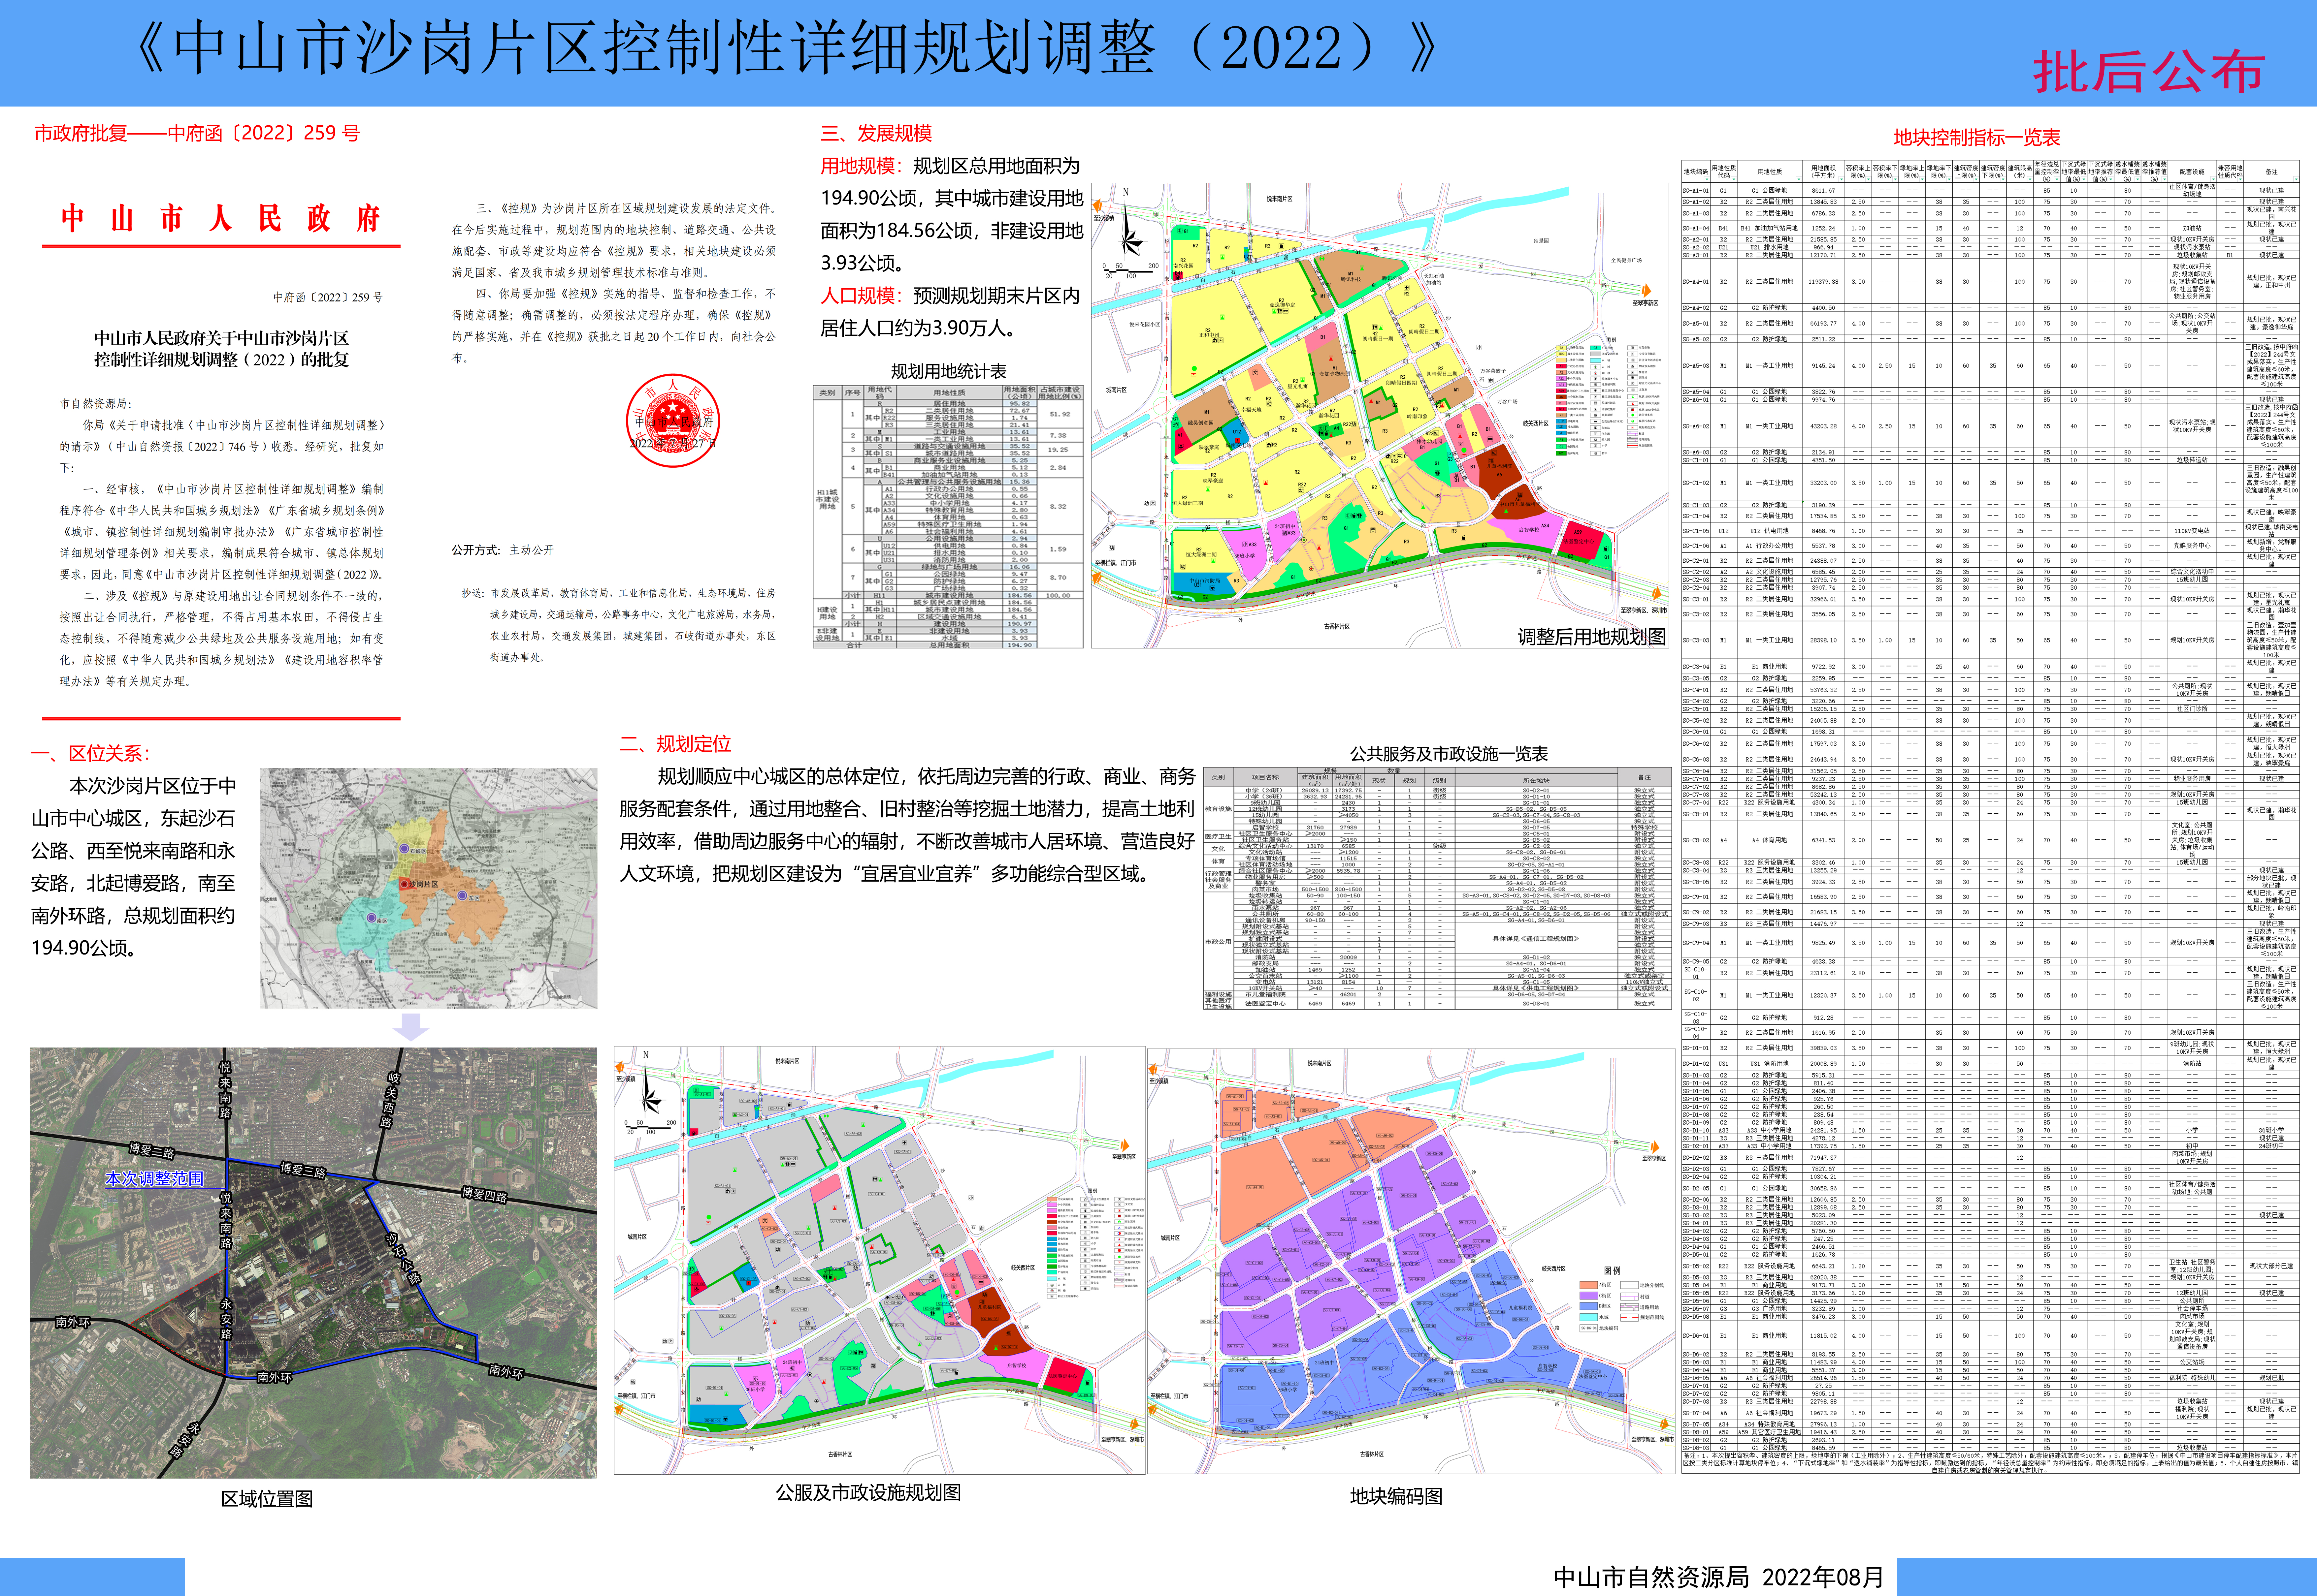Click the heading 市政府批复——中府函〔2022〕259 号
2317x1596 pixels.
pyautogui.click(x=197, y=133)
